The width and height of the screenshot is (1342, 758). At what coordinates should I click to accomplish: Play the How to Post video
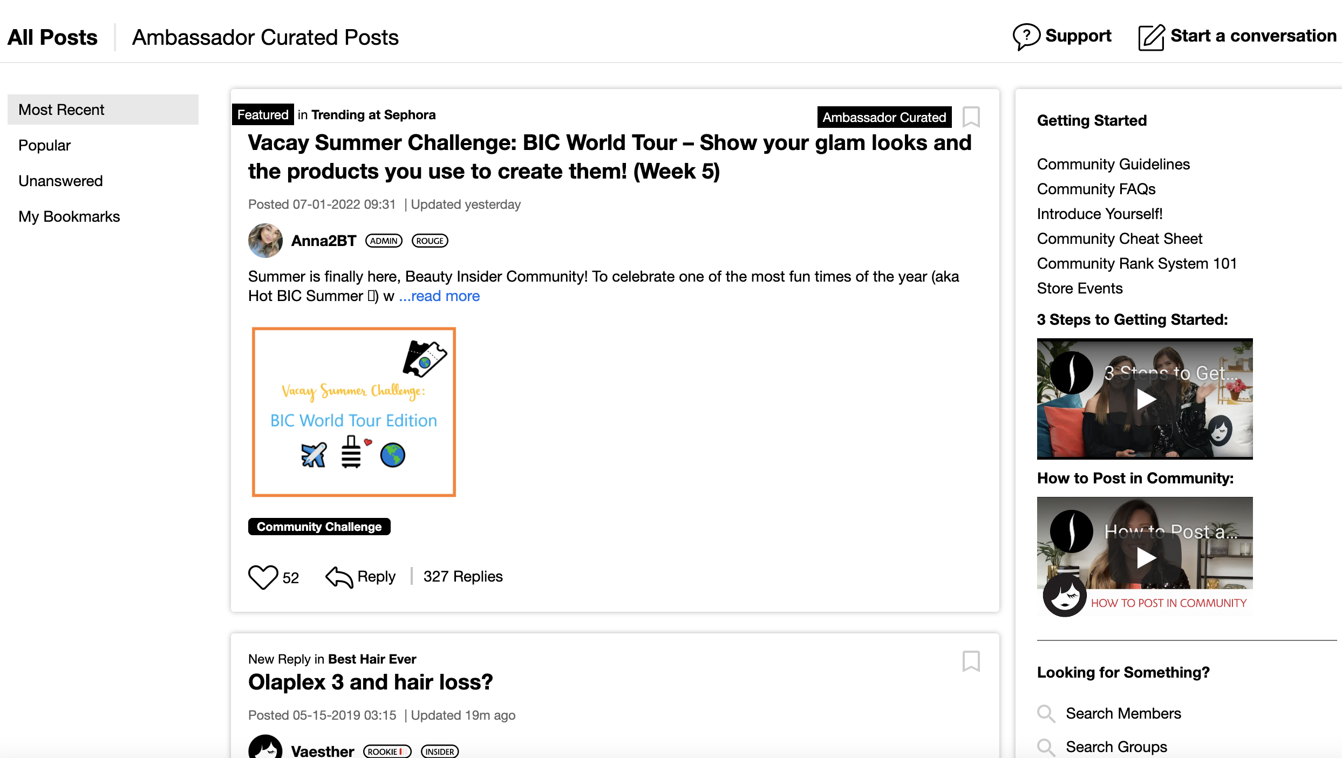click(1145, 557)
